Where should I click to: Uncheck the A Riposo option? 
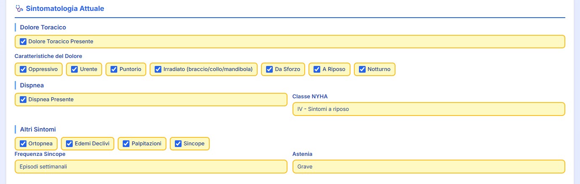point(317,69)
